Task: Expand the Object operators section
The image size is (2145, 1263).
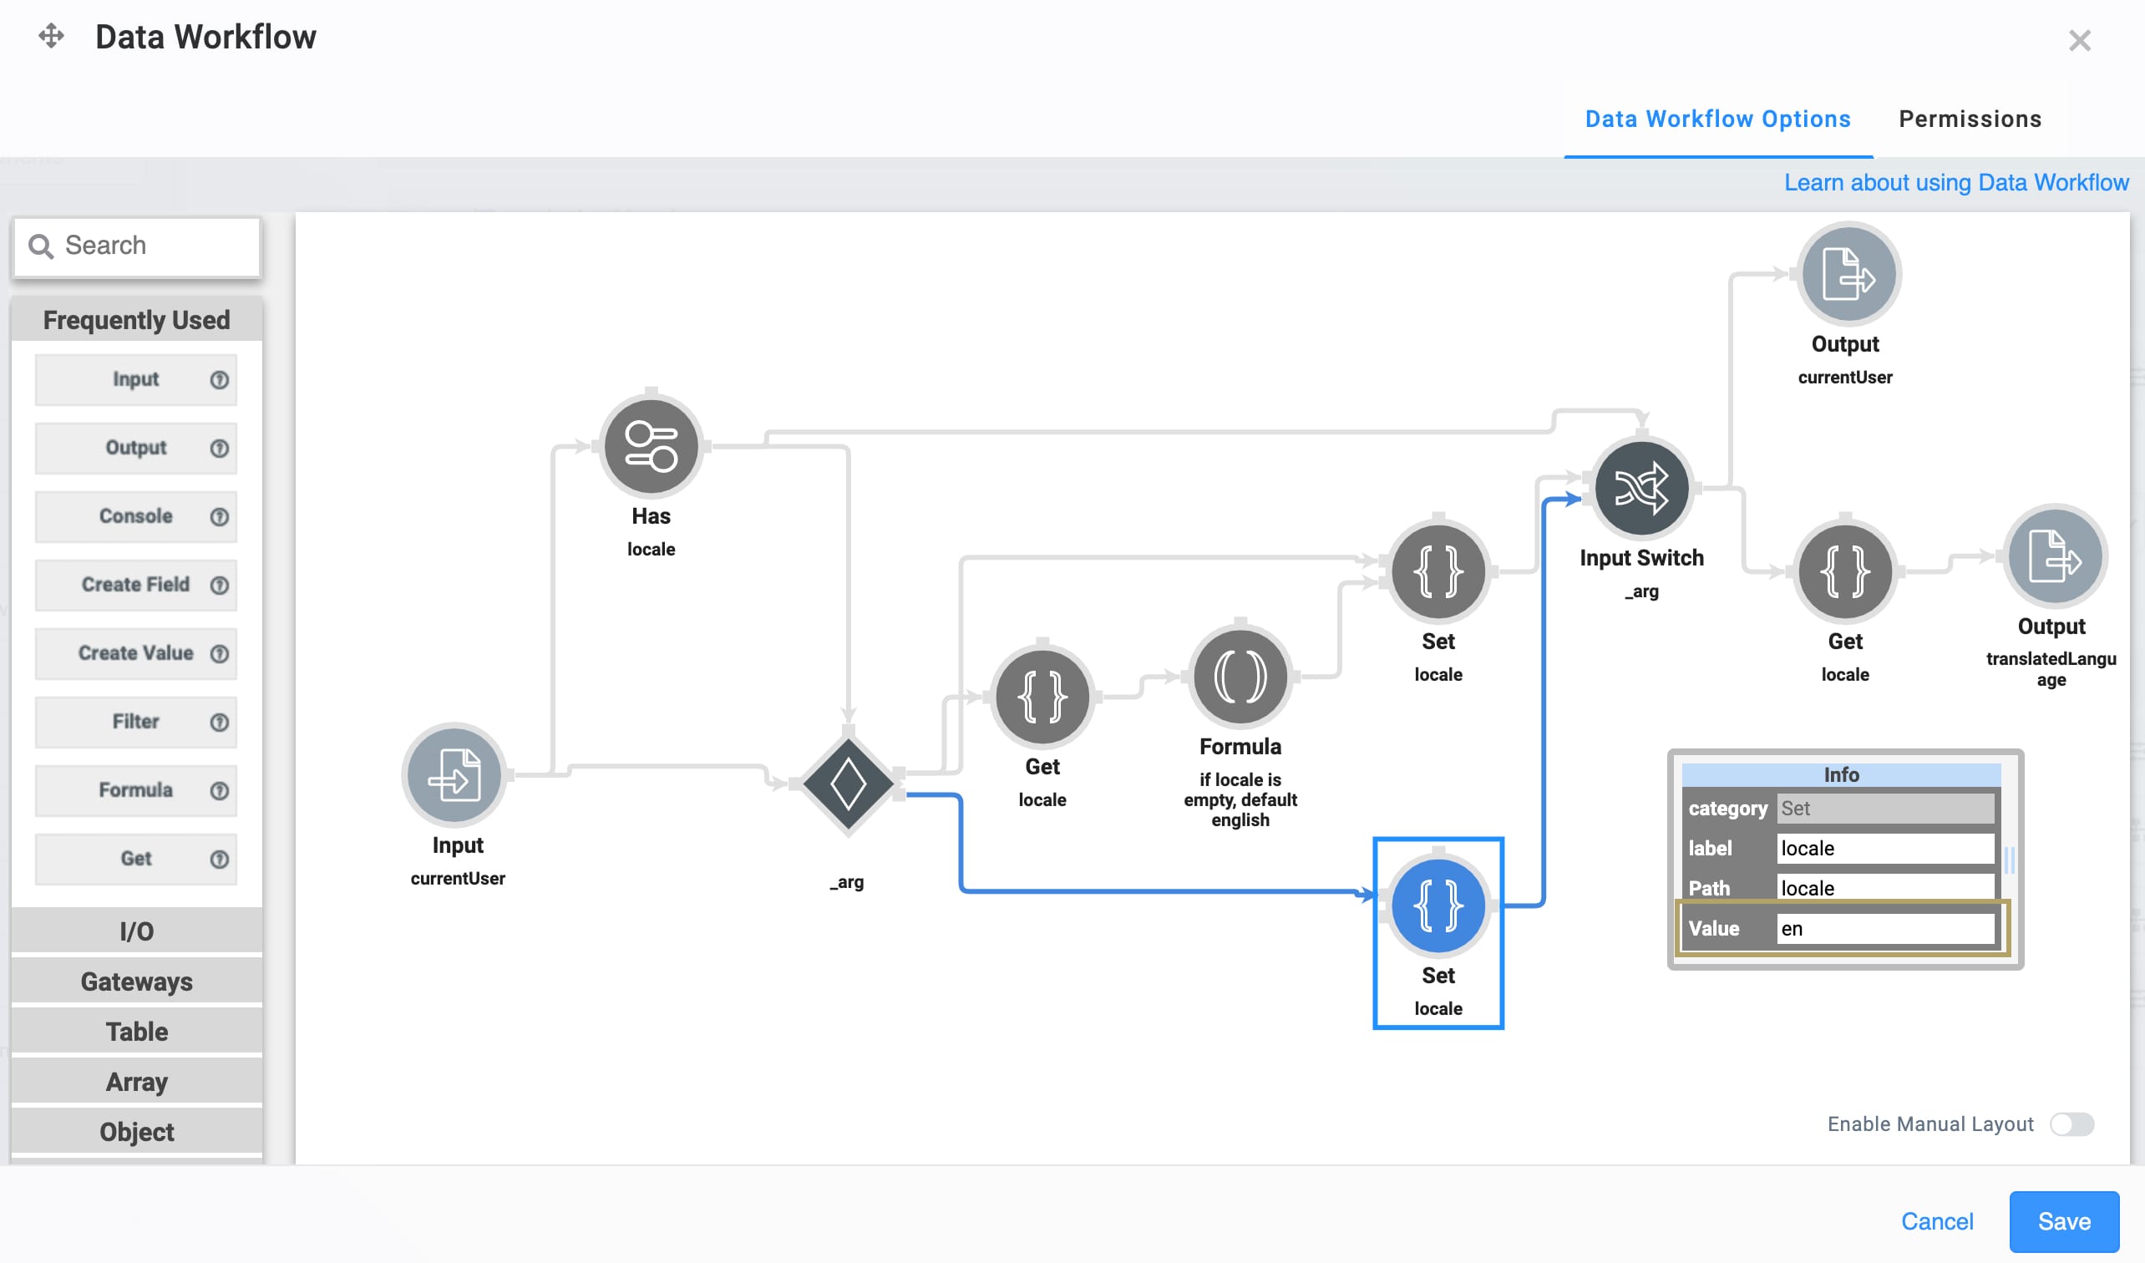Action: (x=137, y=1132)
